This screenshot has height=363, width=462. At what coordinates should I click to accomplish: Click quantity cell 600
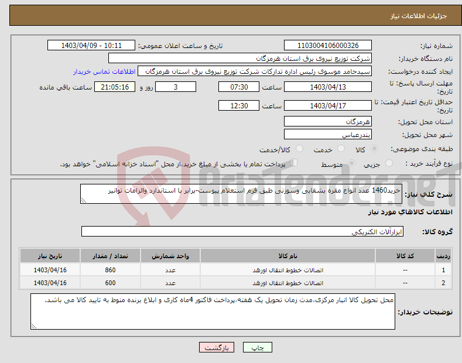click(110, 283)
